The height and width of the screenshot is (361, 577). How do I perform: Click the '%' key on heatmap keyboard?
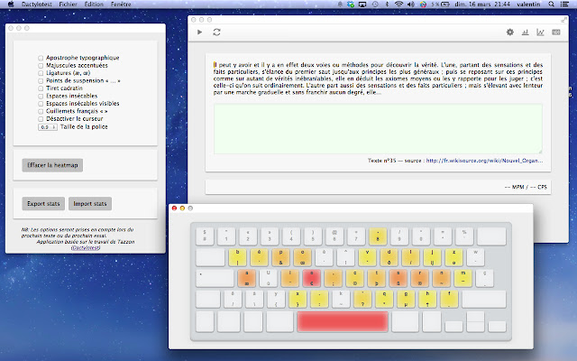[464, 236]
